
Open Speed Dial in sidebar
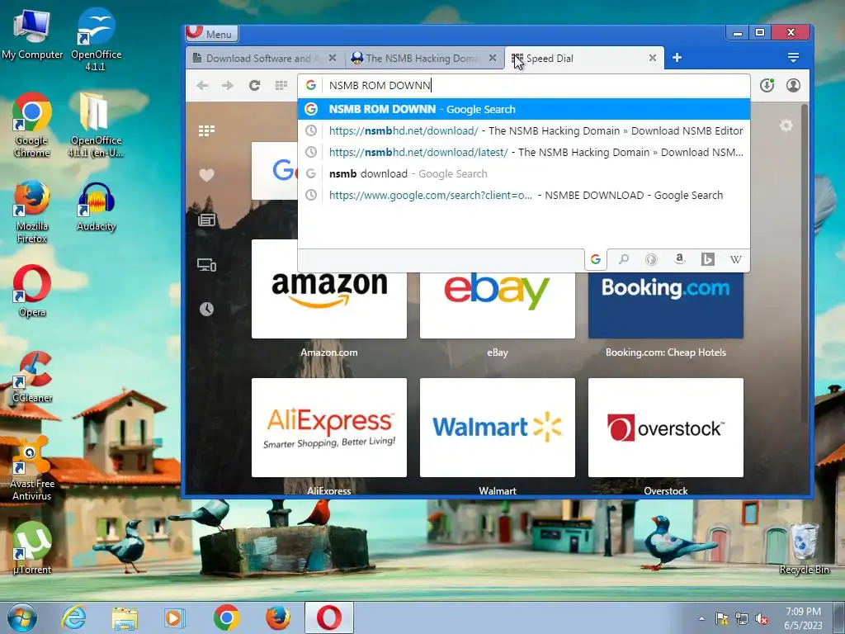(206, 130)
